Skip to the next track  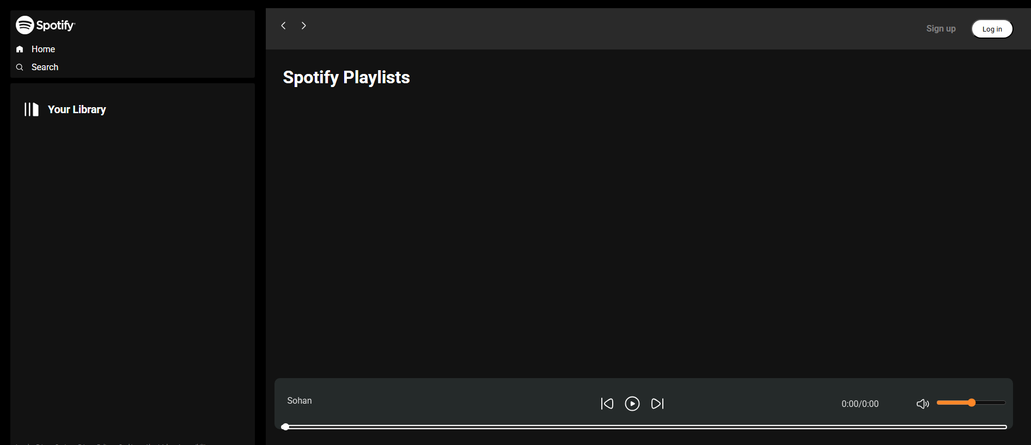pyautogui.click(x=657, y=404)
